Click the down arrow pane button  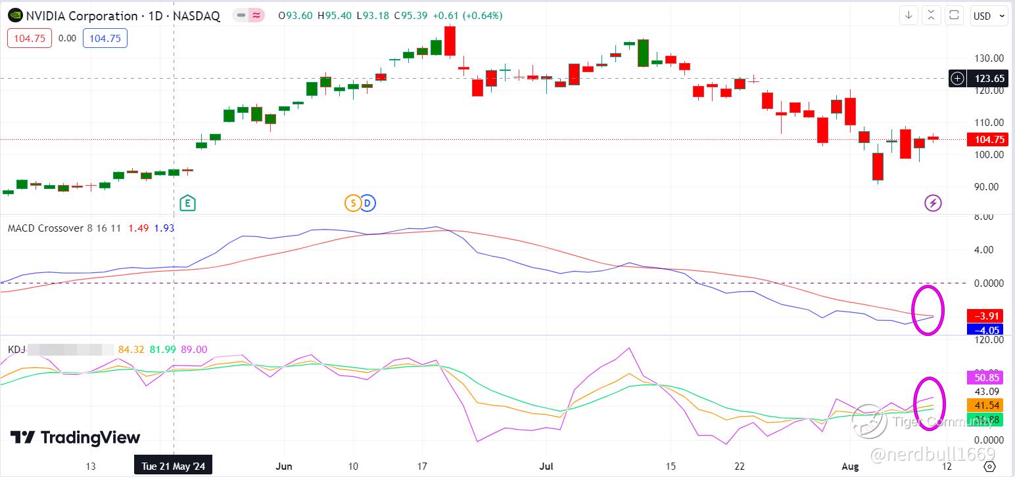909,15
